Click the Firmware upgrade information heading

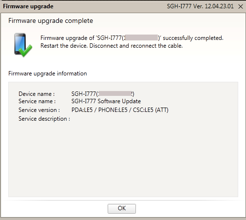pyautogui.click(x=48, y=73)
